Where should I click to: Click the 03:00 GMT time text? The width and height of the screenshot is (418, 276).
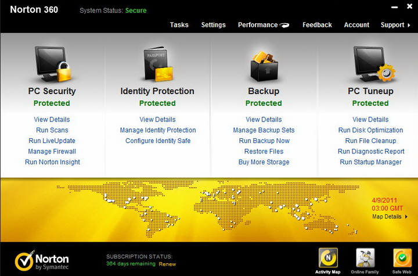point(387,208)
